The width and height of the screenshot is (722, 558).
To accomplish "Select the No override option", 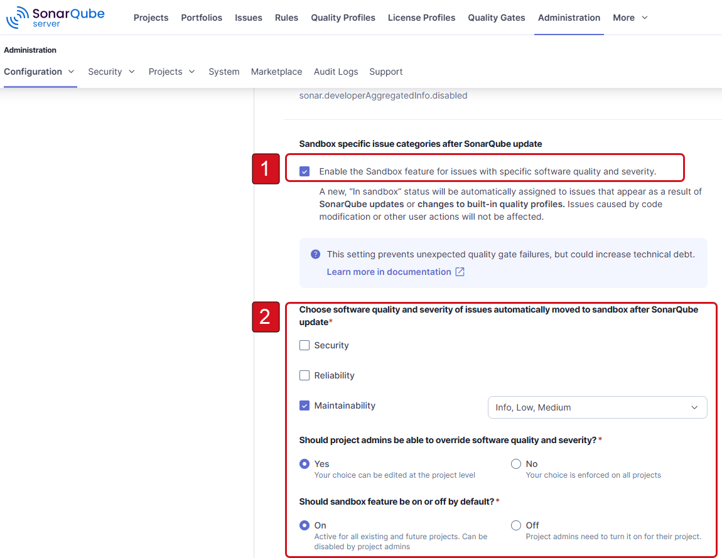I will (x=515, y=463).
